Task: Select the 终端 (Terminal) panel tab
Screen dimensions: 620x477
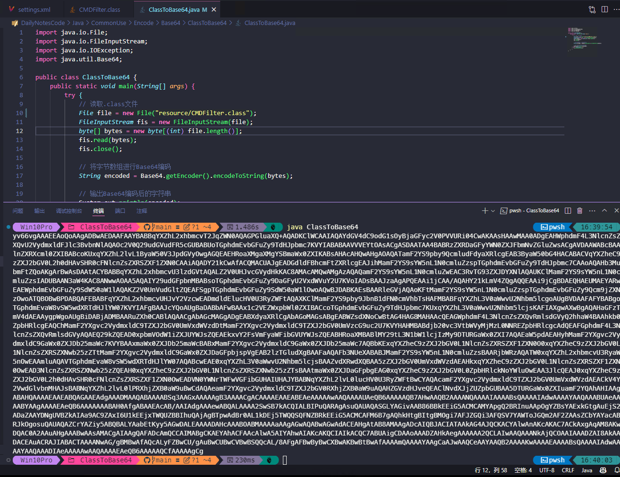Action: [x=99, y=211]
